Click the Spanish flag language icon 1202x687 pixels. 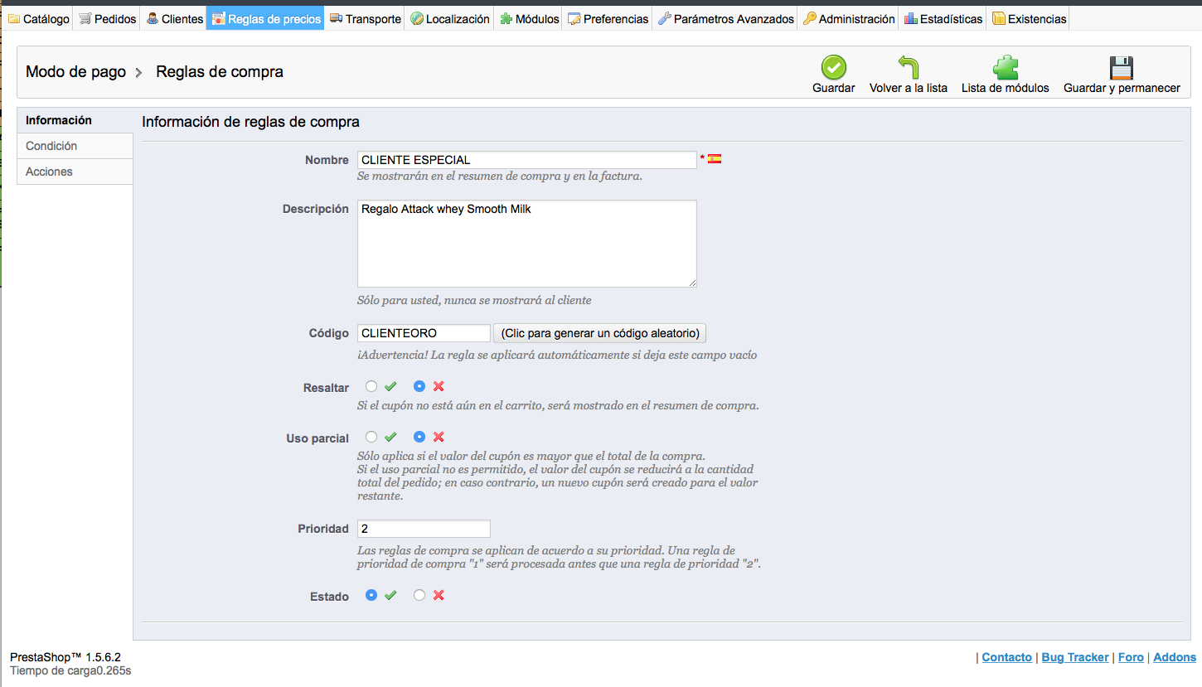click(x=715, y=158)
